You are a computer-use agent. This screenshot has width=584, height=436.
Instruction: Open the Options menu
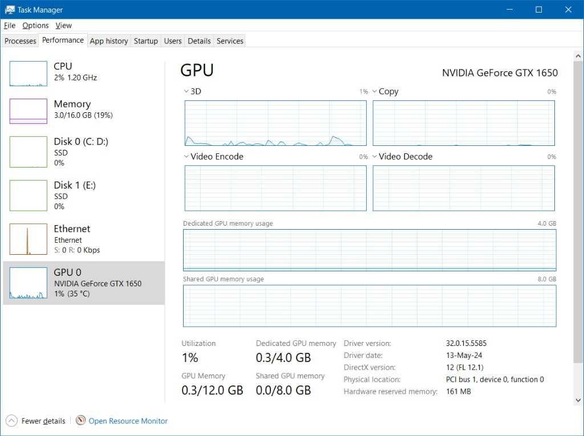pyautogui.click(x=35, y=25)
